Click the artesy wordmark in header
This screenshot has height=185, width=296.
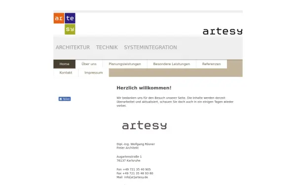(x=222, y=32)
